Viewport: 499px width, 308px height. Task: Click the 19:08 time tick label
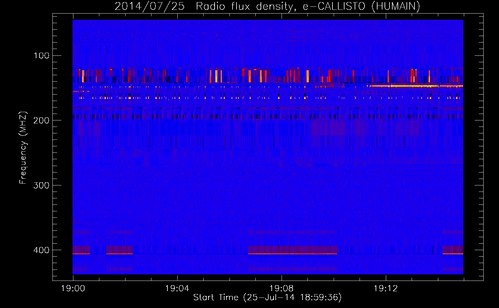282,289
